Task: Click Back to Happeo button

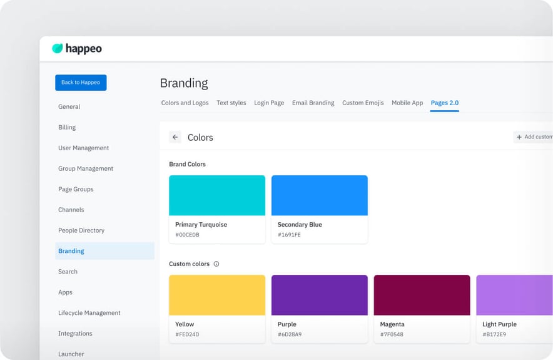Action: (81, 83)
